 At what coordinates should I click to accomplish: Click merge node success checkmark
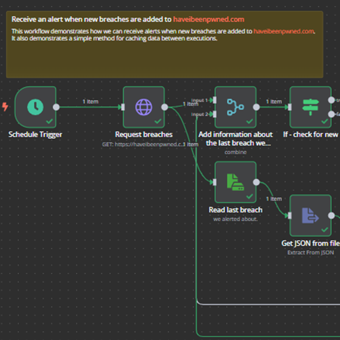249,121
